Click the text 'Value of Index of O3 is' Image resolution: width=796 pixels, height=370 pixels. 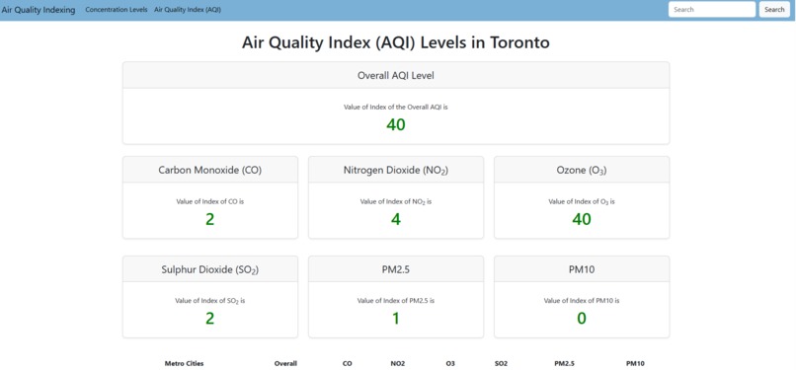point(582,201)
